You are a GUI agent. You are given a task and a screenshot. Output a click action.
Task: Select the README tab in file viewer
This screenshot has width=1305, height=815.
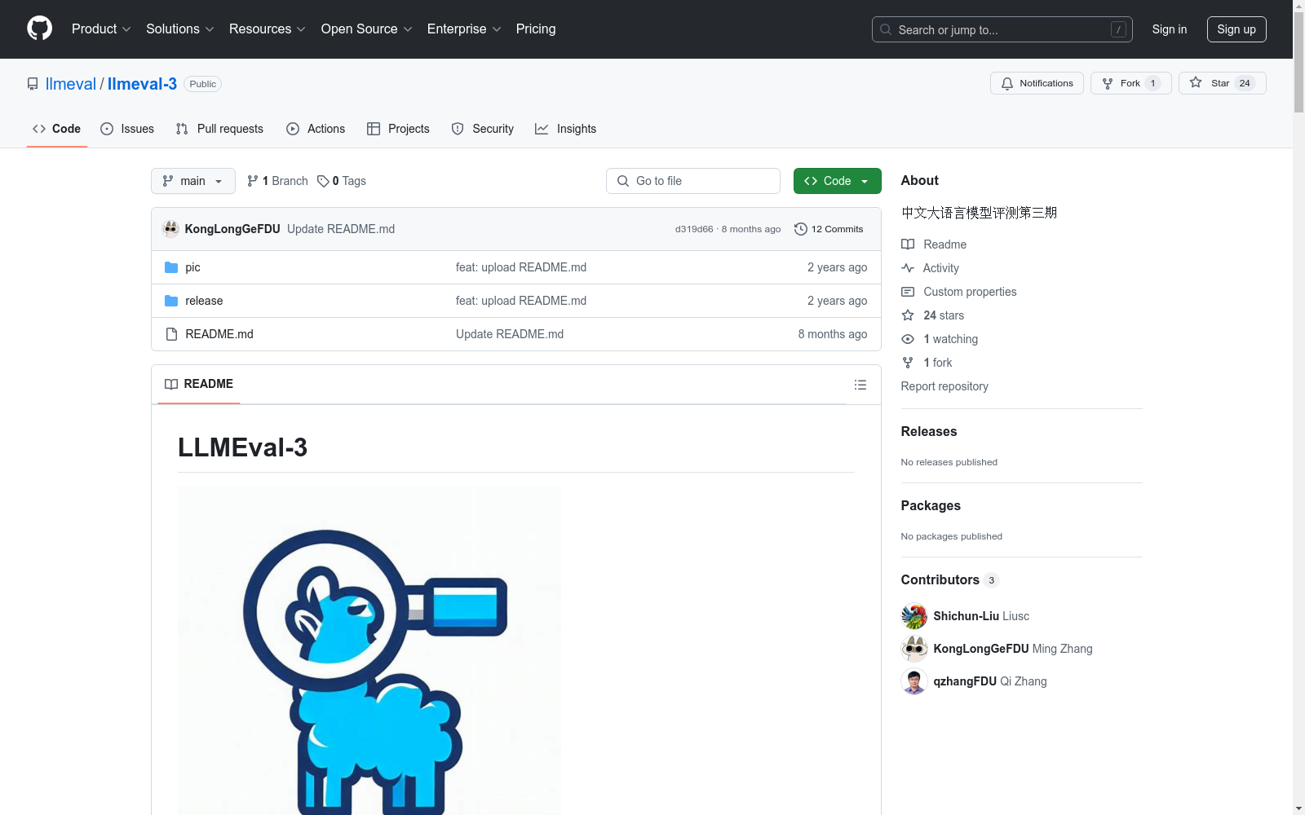(x=199, y=384)
